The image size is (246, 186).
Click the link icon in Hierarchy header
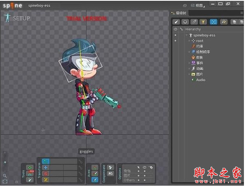pos(181,29)
